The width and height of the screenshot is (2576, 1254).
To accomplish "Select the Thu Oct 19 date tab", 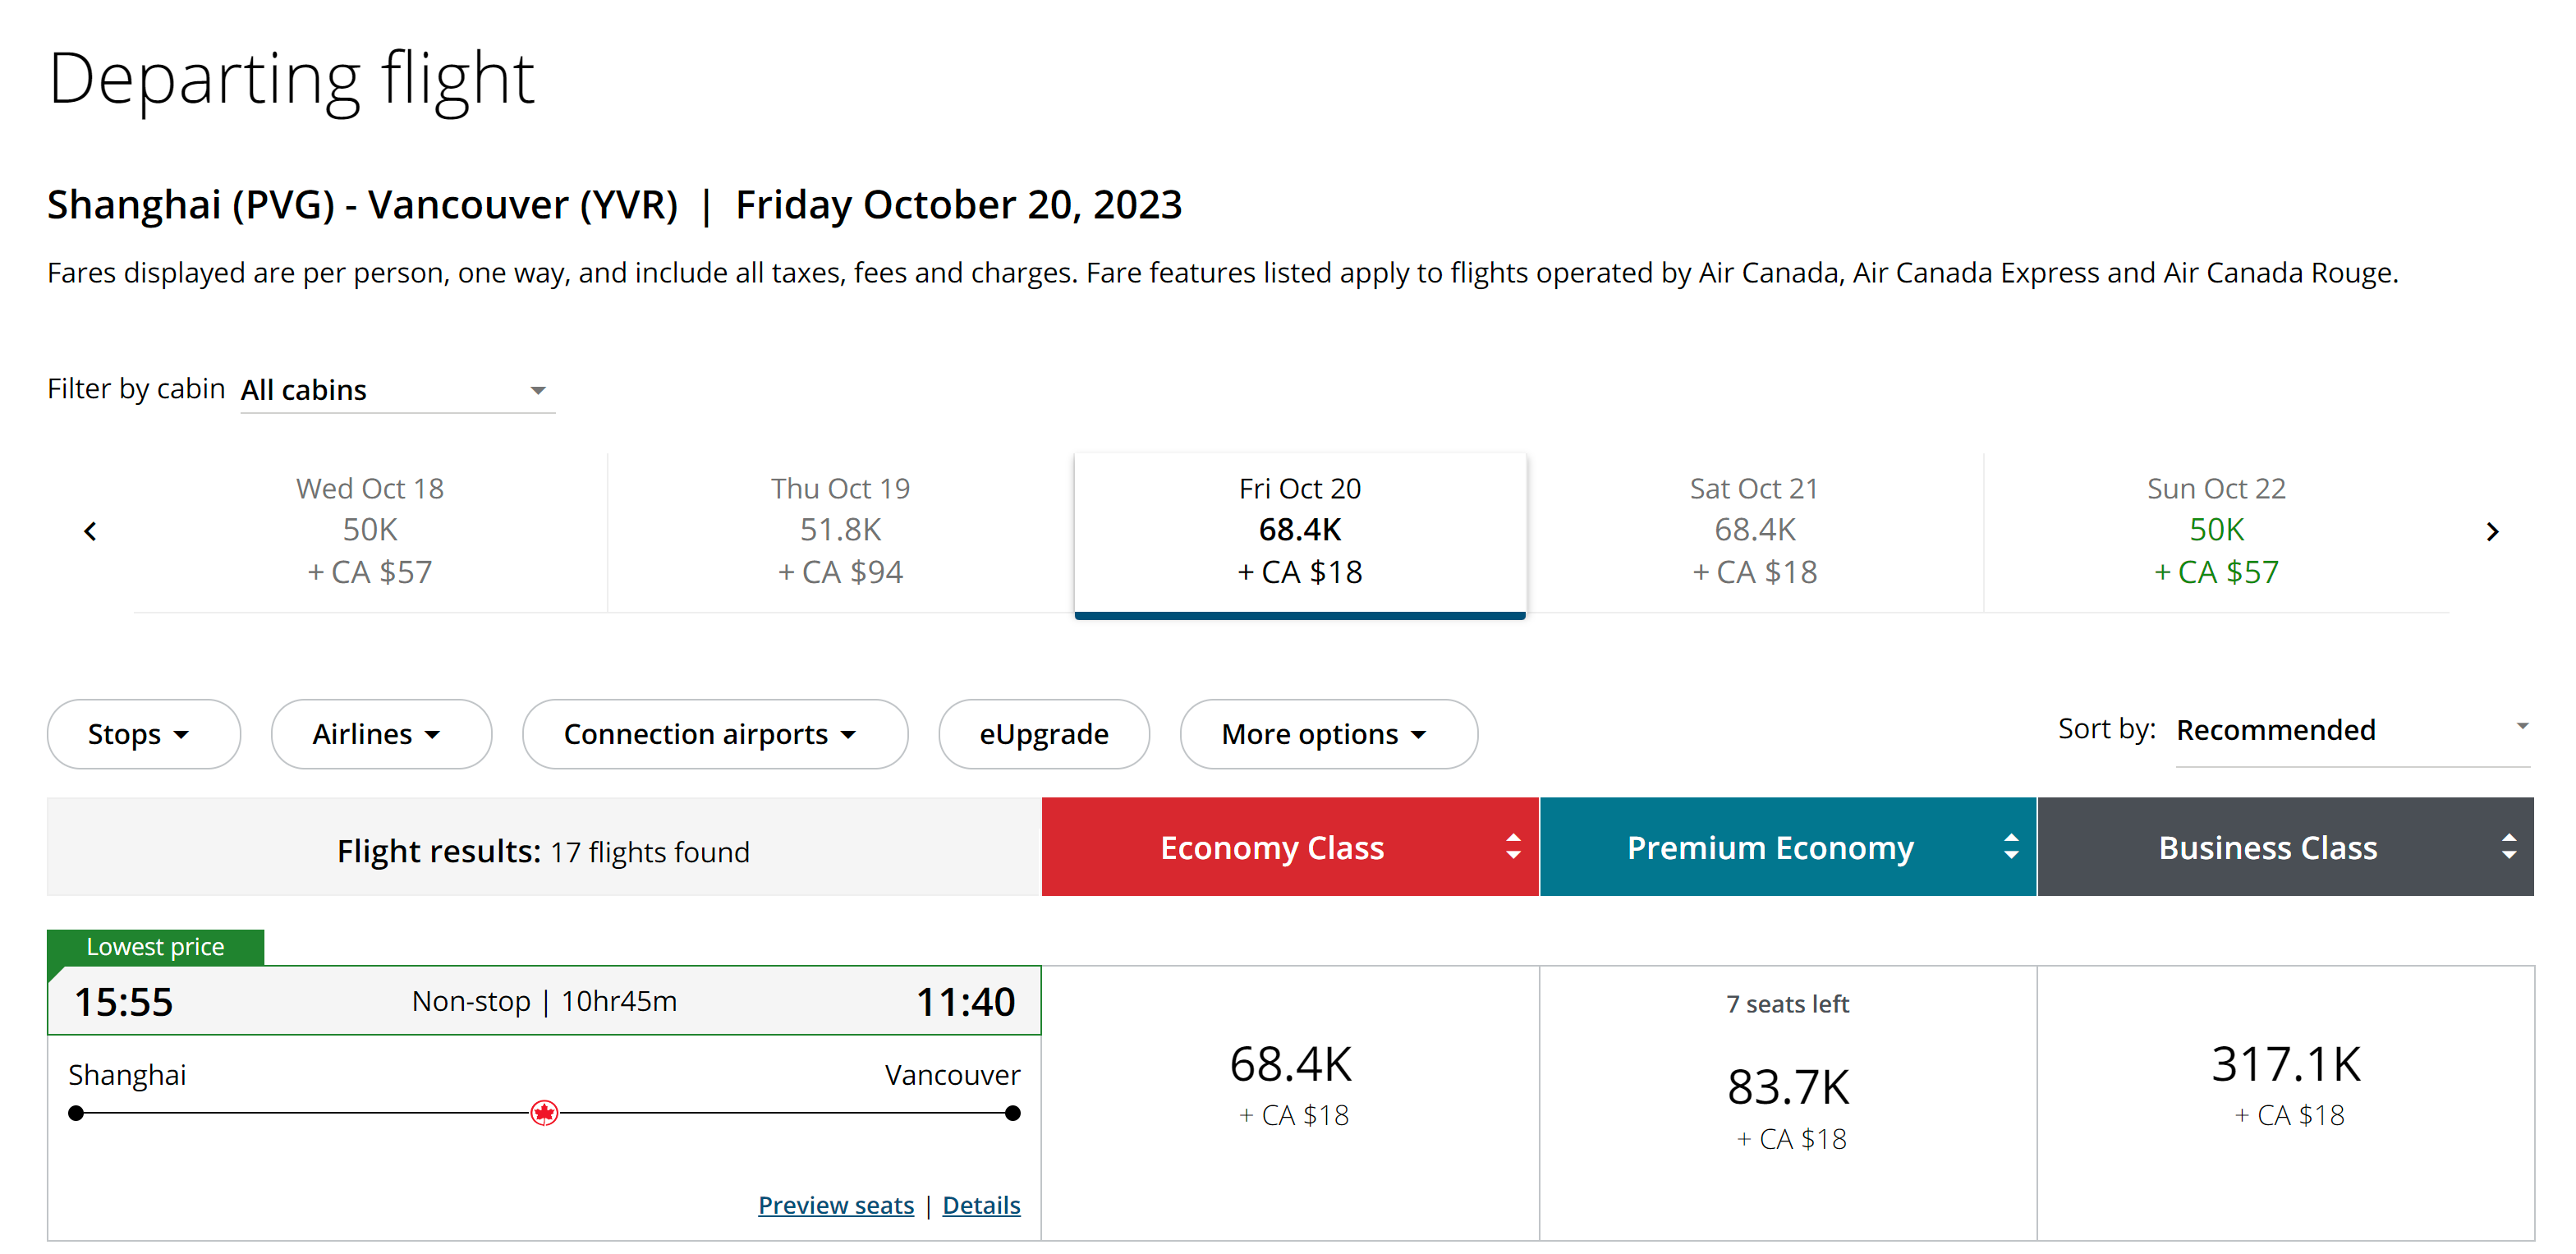I will [x=841, y=531].
